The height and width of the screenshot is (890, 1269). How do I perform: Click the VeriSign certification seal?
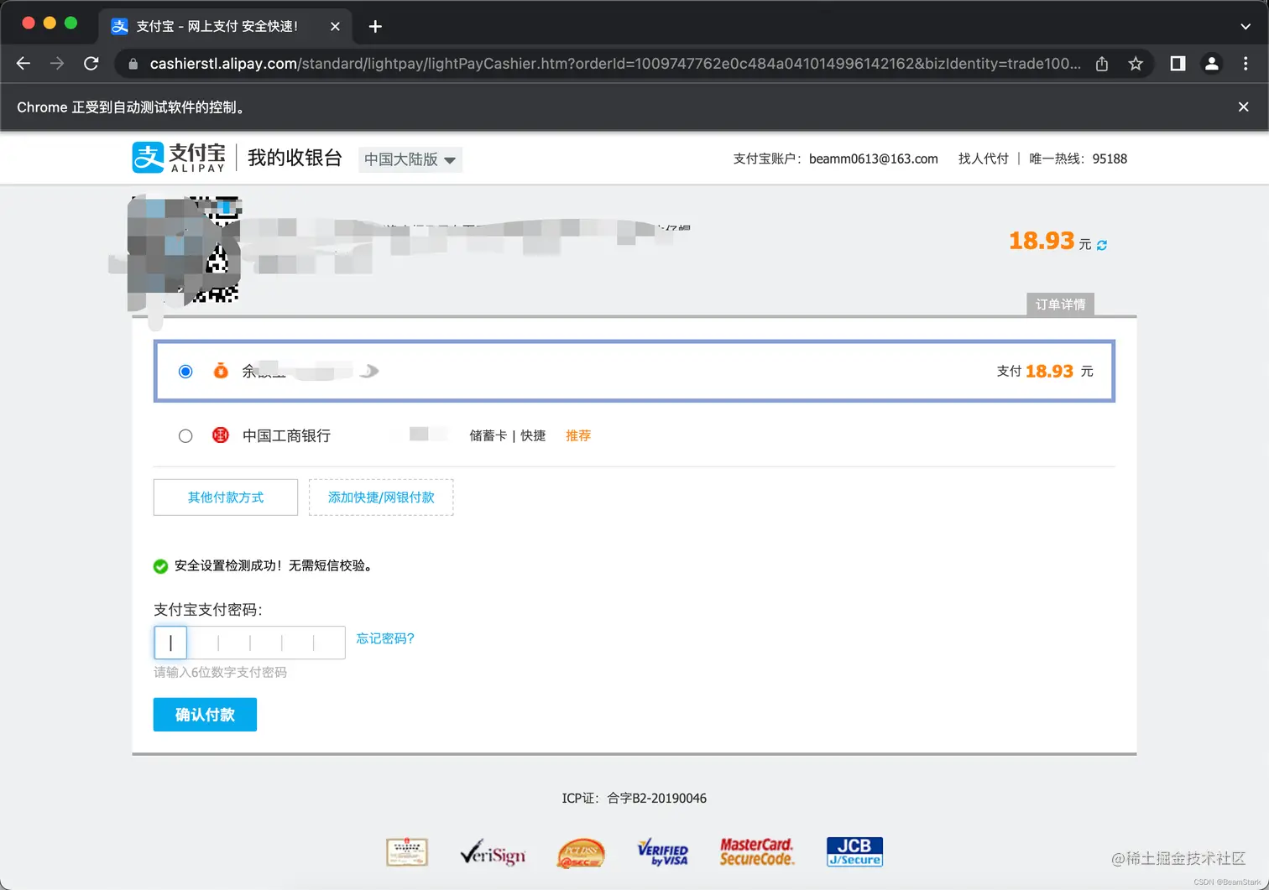[493, 852]
